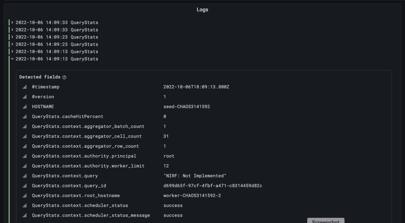Open the Logs panel title menu
Screen dimensions: 405x223
[x=202, y=10]
